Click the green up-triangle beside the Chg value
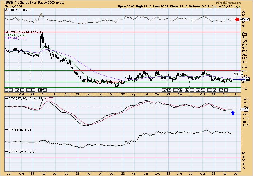 click(240, 6)
